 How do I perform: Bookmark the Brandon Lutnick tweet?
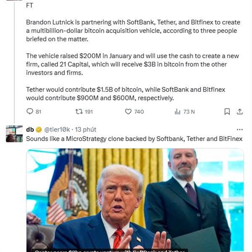pyautogui.click(x=227, y=112)
